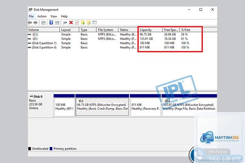The image size is (245, 163).
Task: Select the 811 MB Recovery partition block
Action: click(x=145, y=105)
